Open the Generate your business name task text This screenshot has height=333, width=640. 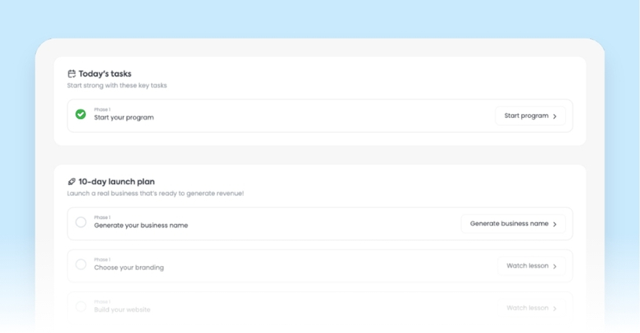(x=141, y=226)
